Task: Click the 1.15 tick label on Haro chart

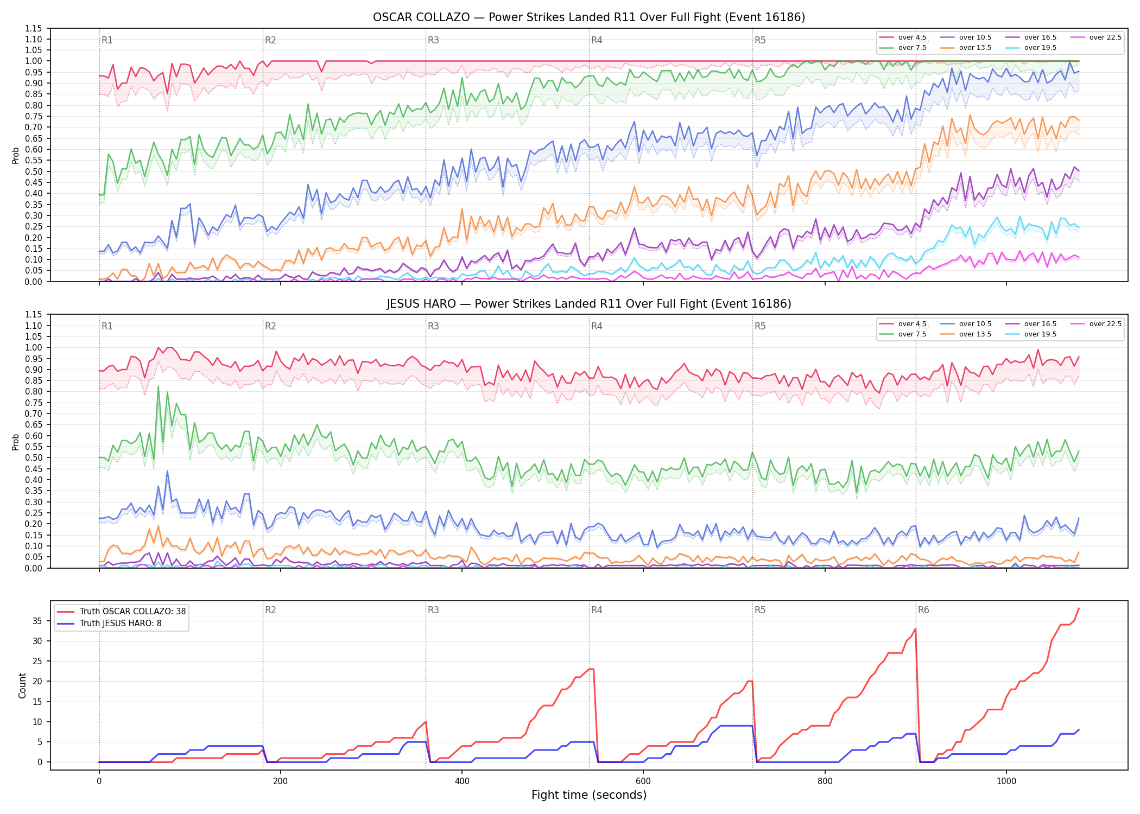Action: click(34, 315)
